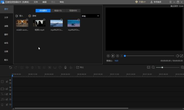184x110 pixels.
Task: Click the 开通VIP button
Action: [x=141, y=2]
